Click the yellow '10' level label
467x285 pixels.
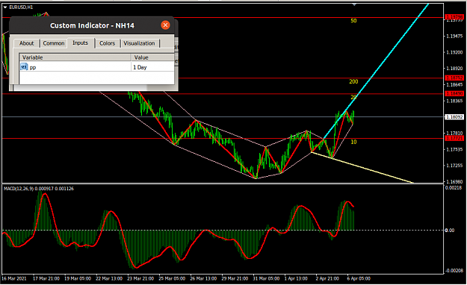click(353, 142)
